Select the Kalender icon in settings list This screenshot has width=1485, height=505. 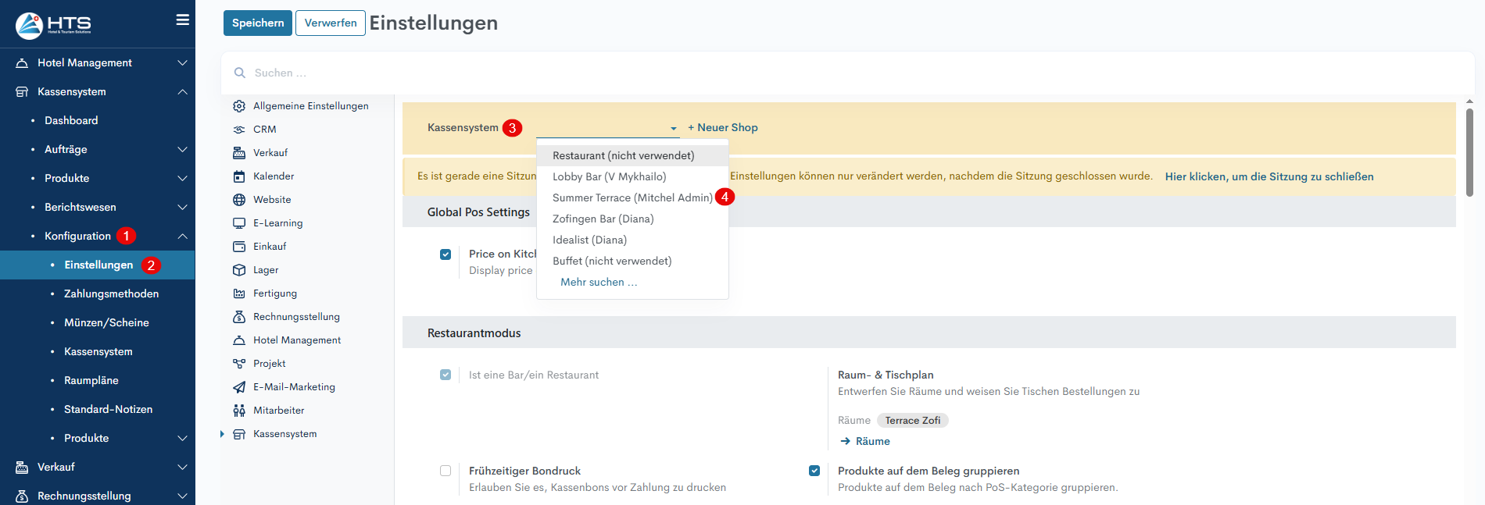click(239, 176)
